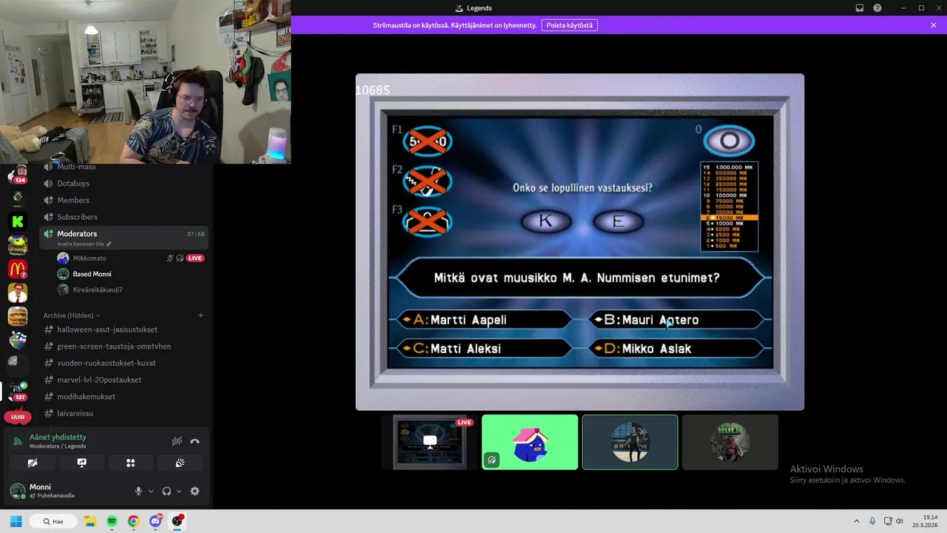Click the red UUSI new-mentions pill
The width and height of the screenshot is (947, 533).
[18, 417]
